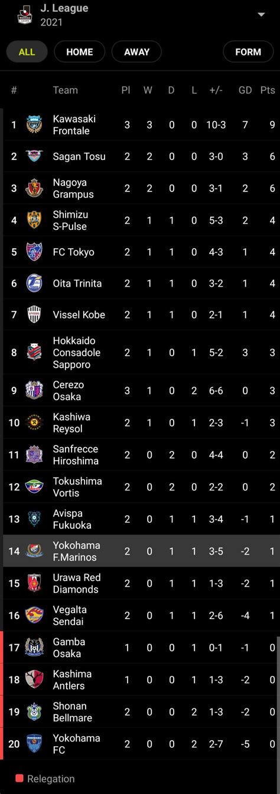Sort table by GD column header
280x794 pixels.
[245, 90]
